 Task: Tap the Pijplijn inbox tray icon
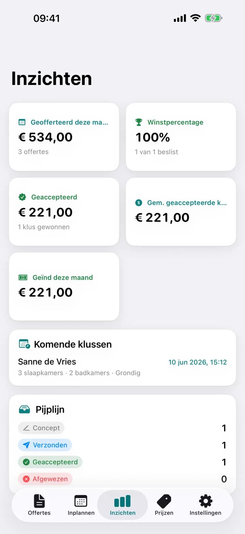pyautogui.click(x=24, y=409)
